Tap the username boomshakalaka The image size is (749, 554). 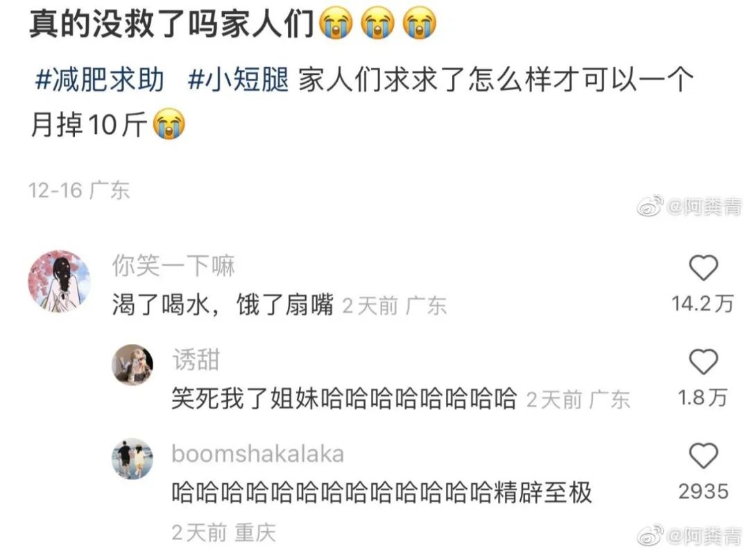coord(258,453)
